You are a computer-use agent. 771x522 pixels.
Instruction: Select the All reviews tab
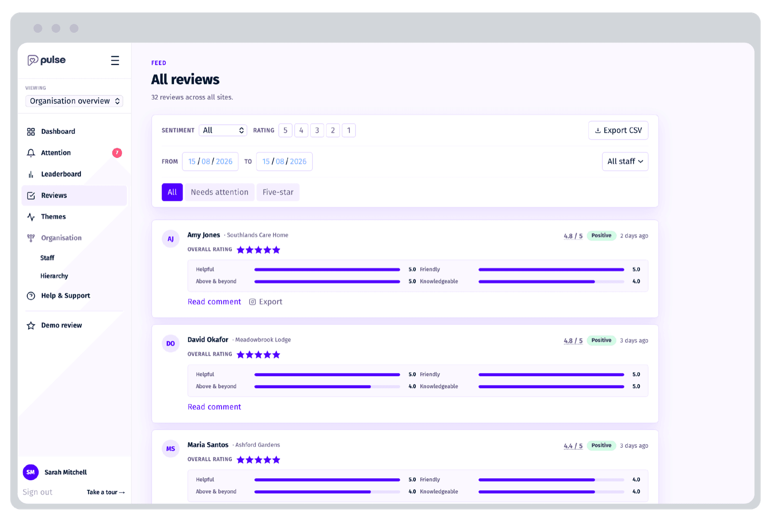(172, 192)
